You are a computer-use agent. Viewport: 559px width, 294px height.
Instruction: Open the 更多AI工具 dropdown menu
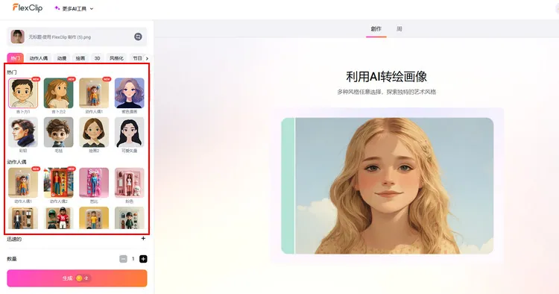click(x=74, y=8)
